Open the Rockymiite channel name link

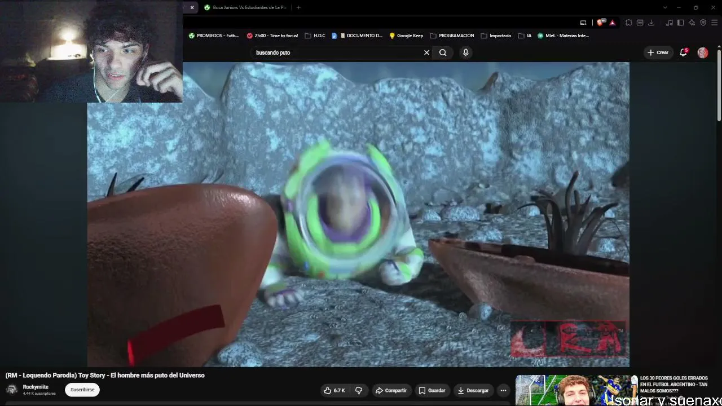[36, 387]
